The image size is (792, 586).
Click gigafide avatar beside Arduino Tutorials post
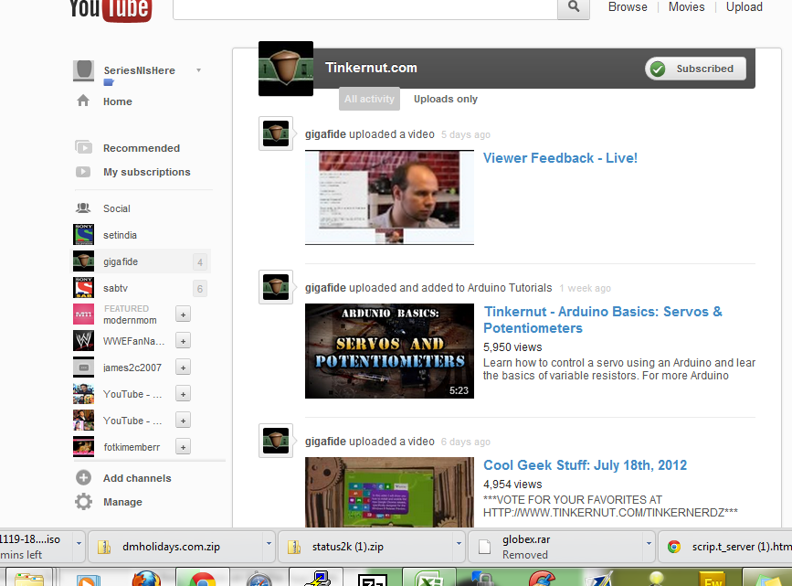(x=276, y=287)
